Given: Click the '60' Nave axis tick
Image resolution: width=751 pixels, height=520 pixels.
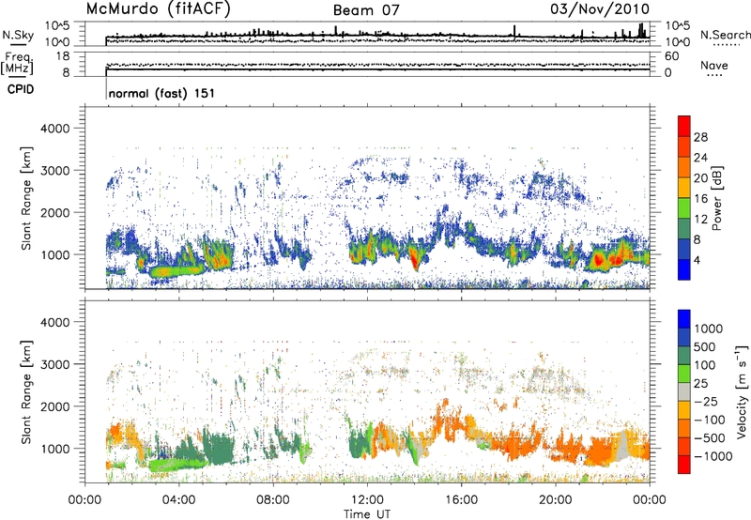Looking at the screenshot, I should coord(671,56).
